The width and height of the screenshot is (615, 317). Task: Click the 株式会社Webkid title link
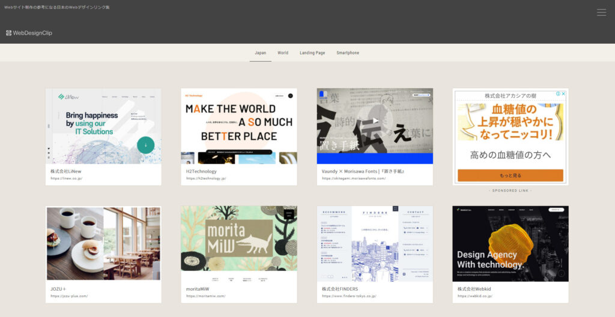tap(474, 289)
